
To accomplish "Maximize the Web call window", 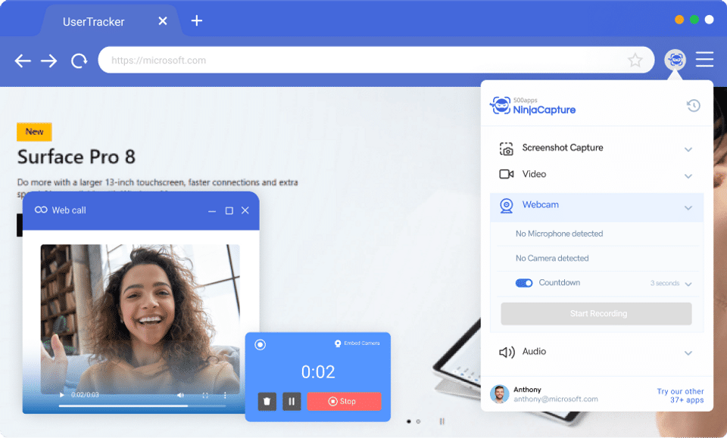I will tap(229, 210).
